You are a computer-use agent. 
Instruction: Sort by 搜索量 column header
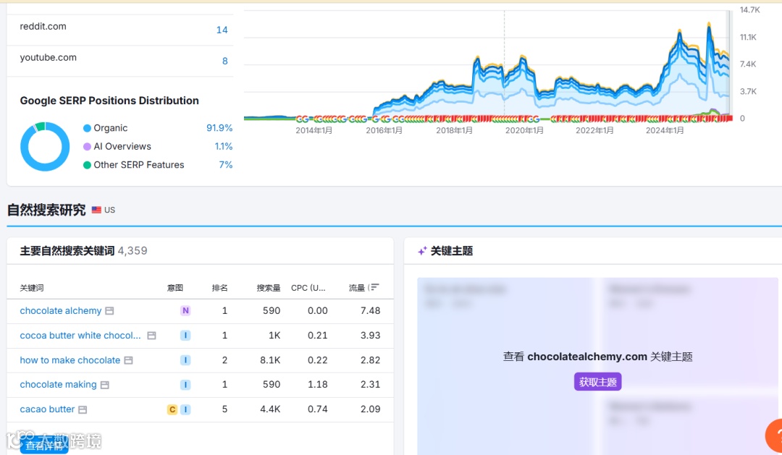(x=269, y=288)
